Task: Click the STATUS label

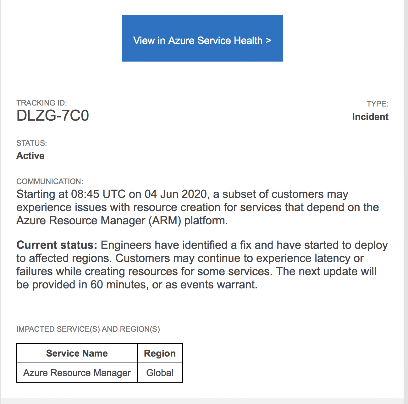Action: click(32, 143)
